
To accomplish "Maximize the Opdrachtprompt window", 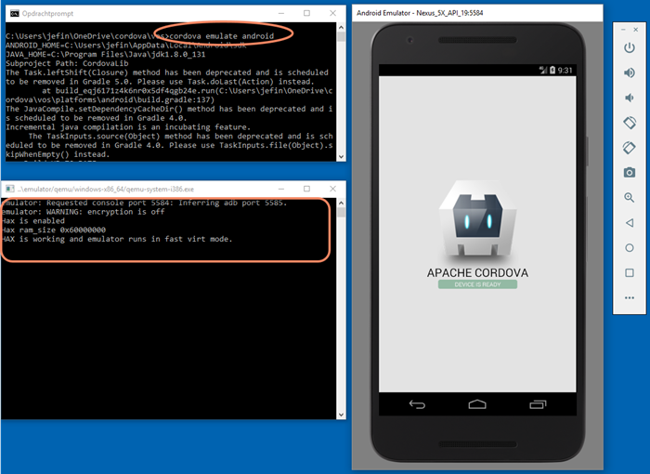I will [306, 13].
